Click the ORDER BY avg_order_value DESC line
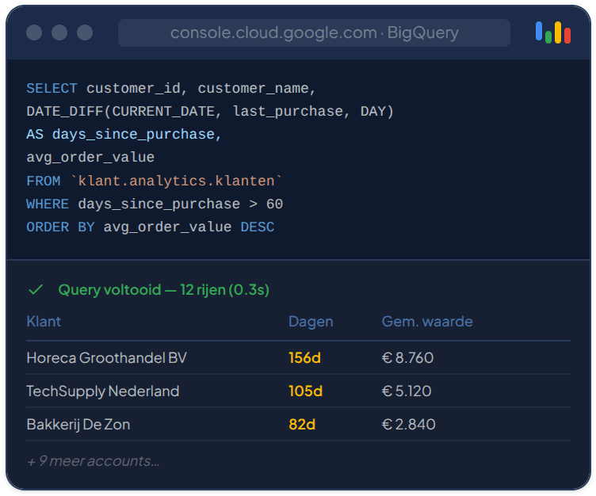Viewport: 596px width, 496px height. (x=151, y=227)
